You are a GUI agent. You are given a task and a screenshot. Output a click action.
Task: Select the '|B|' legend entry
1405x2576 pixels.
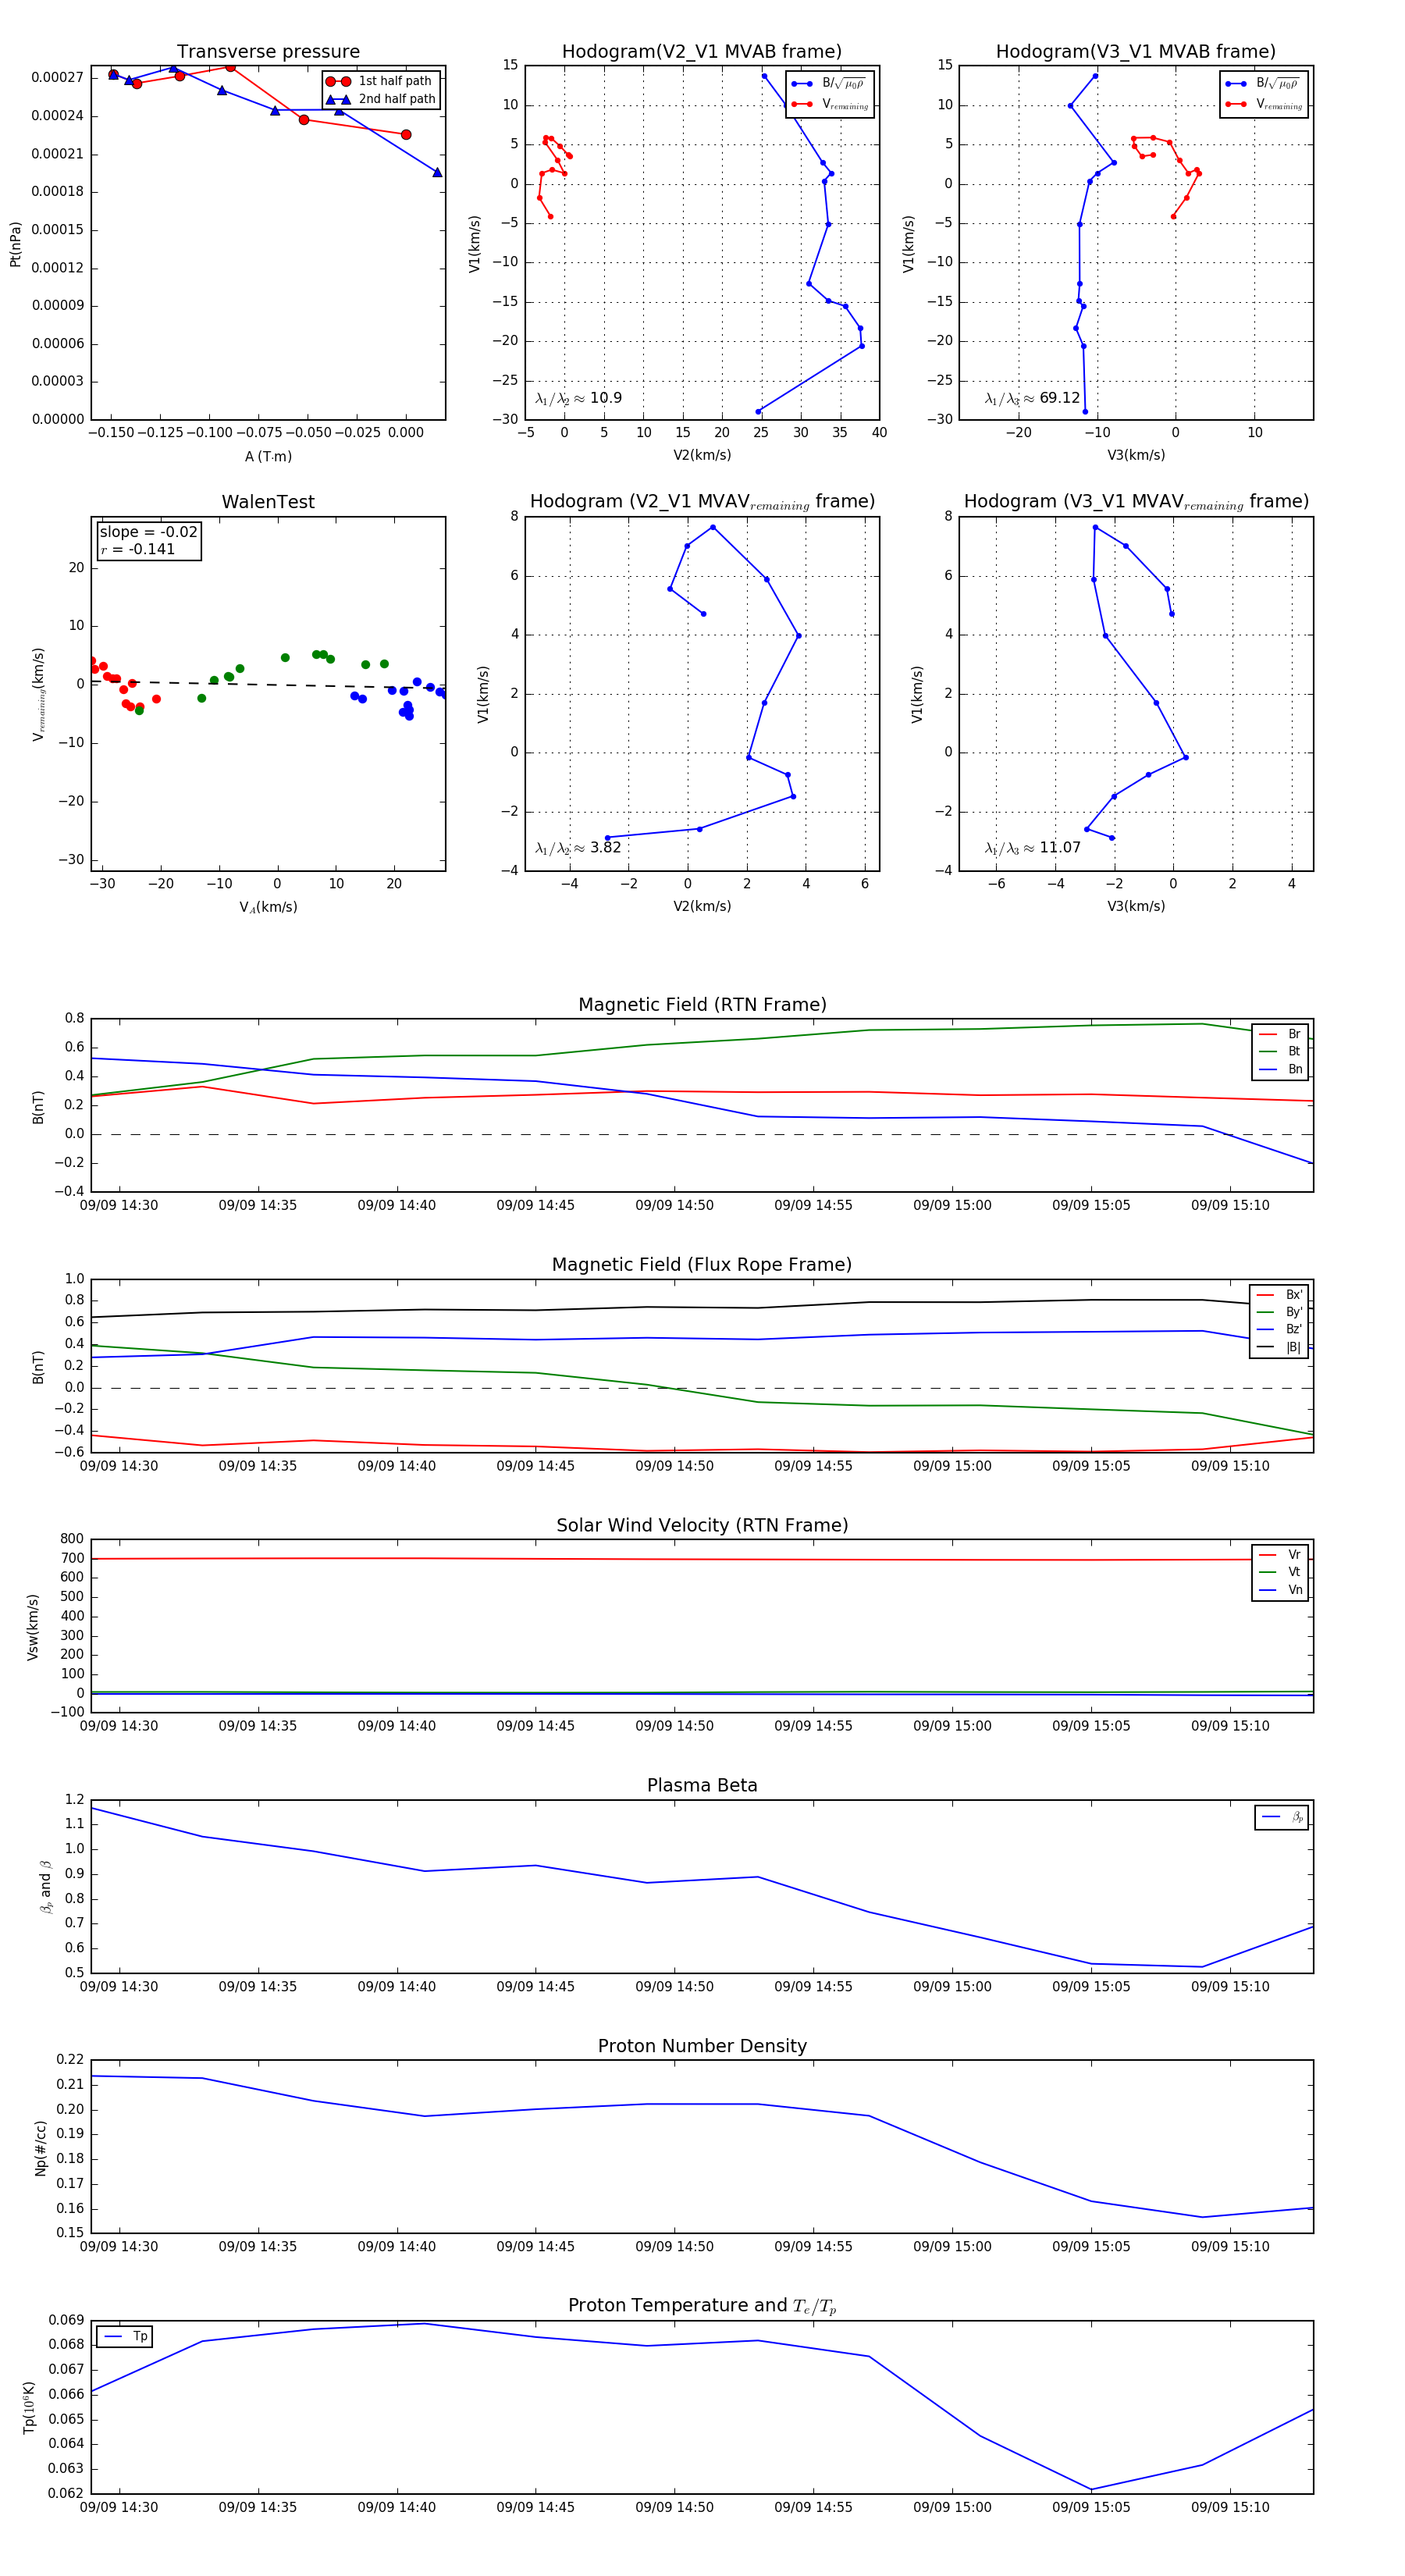(1279, 1347)
